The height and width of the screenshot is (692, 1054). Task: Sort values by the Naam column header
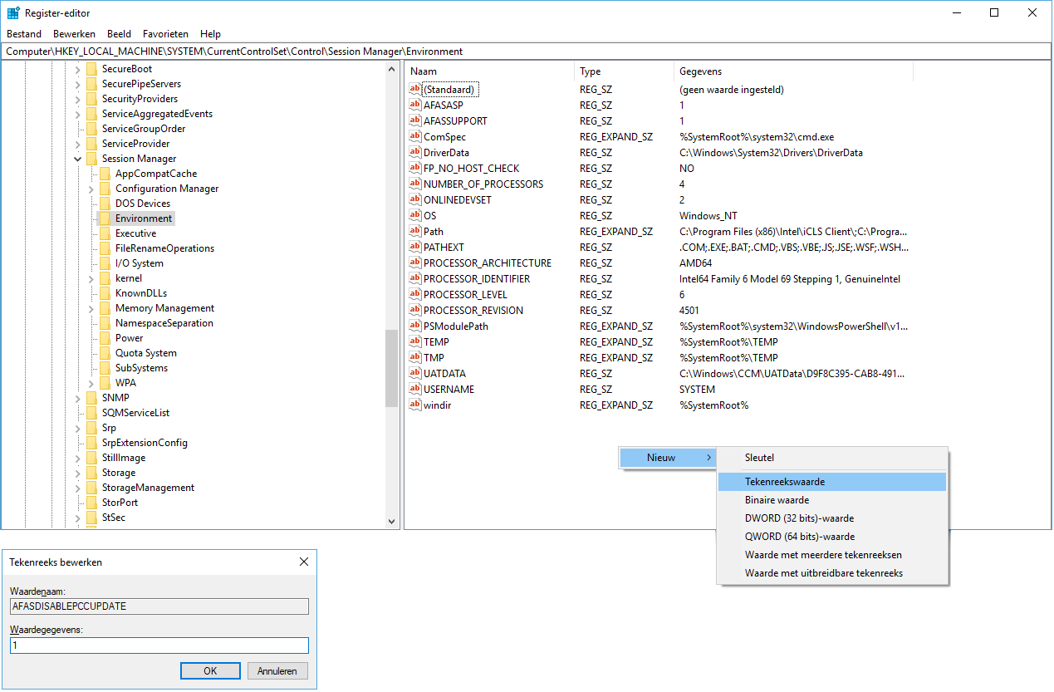click(490, 71)
